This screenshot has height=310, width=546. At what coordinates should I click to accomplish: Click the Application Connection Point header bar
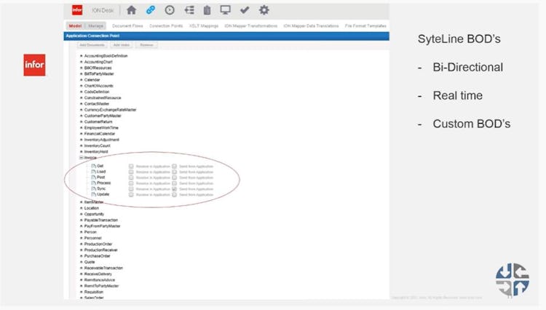pyautogui.click(x=226, y=36)
